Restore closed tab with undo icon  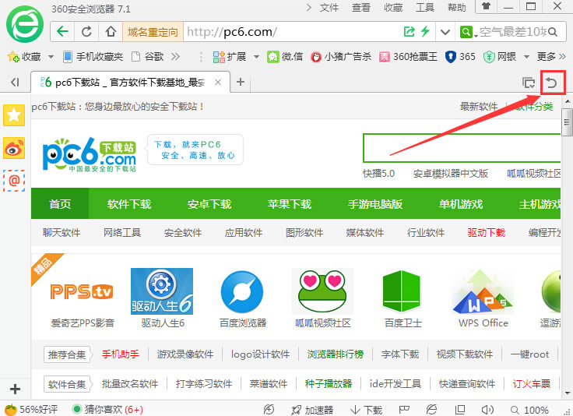coord(552,83)
